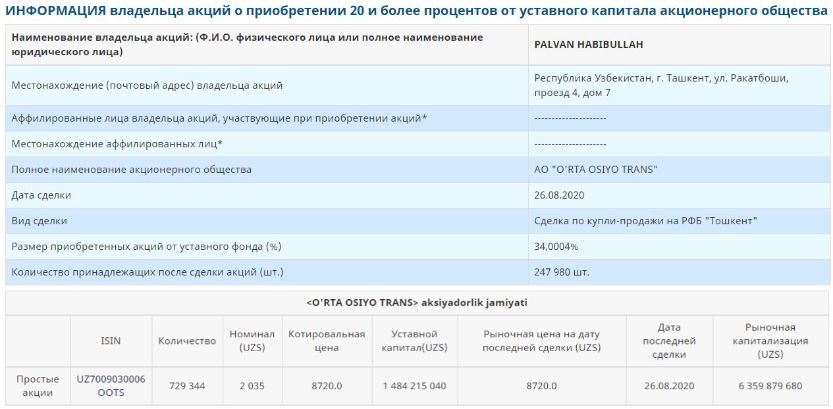The height and width of the screenshot is (409, 833).
Task: Click the Дата сделки value 26.08.2020
Action: [x=559, y=195]
